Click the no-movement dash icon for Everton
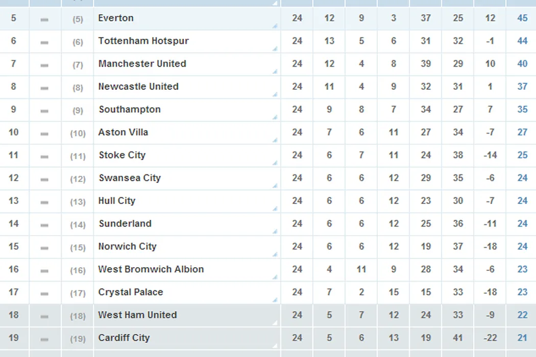 (44, 19)
